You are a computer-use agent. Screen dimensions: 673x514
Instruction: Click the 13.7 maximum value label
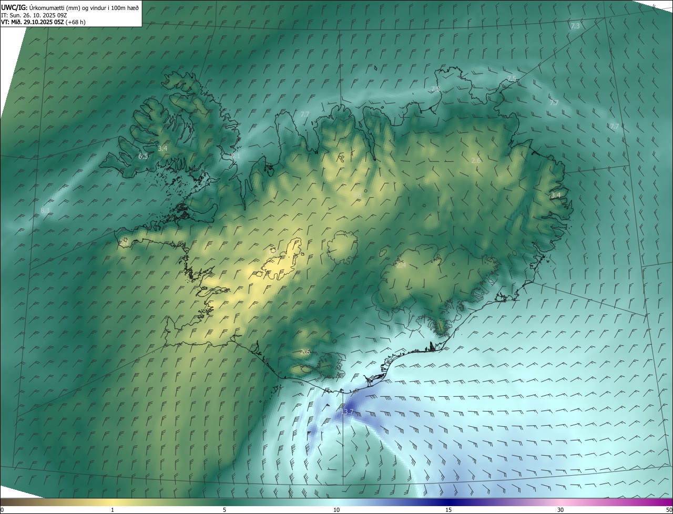[347, 412]
